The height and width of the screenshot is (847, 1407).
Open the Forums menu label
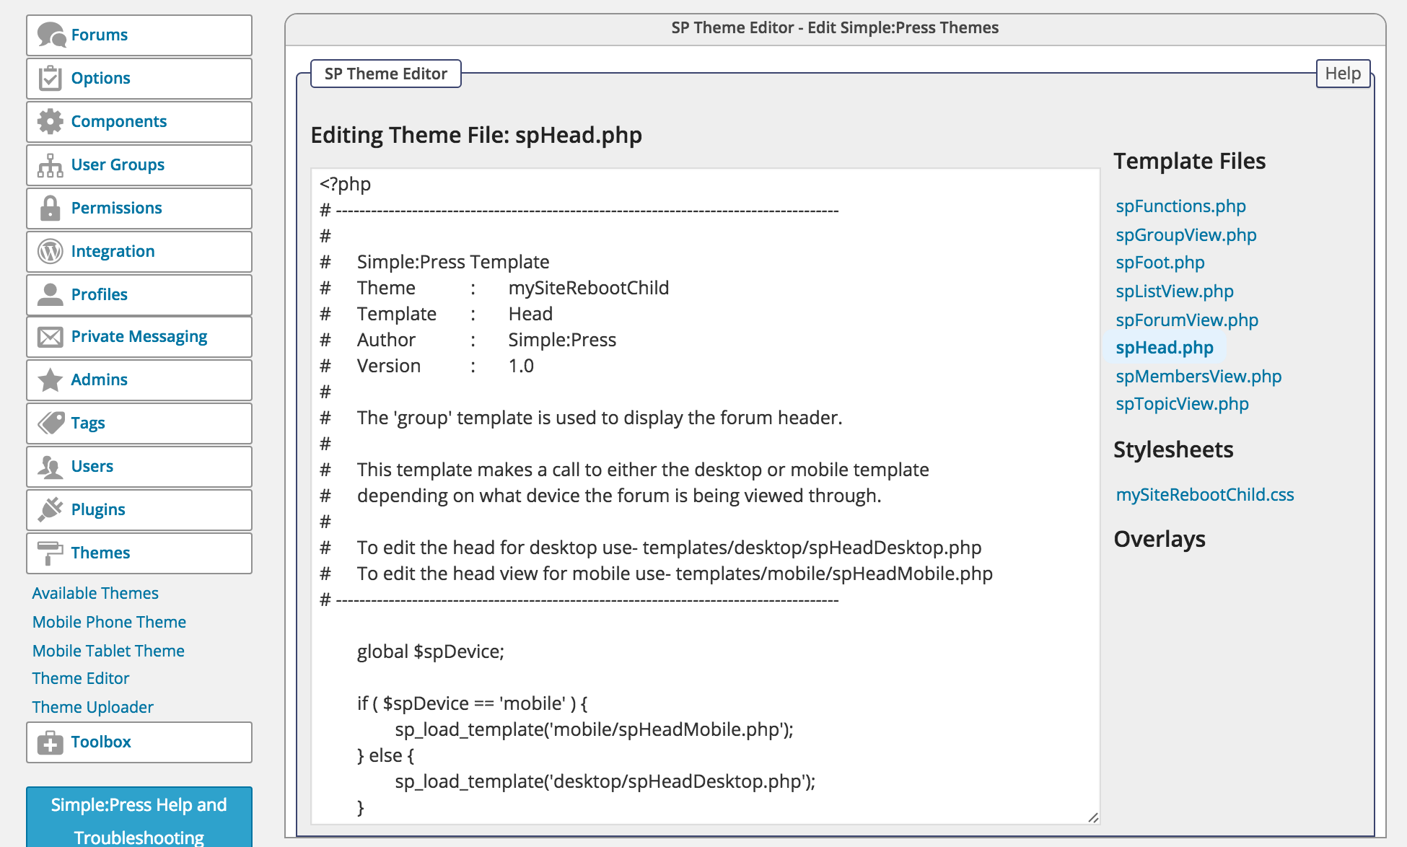pos(100,35)
